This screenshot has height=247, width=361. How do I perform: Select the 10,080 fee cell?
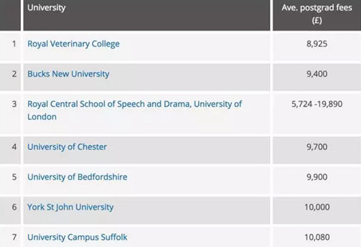tap(317, 237)
